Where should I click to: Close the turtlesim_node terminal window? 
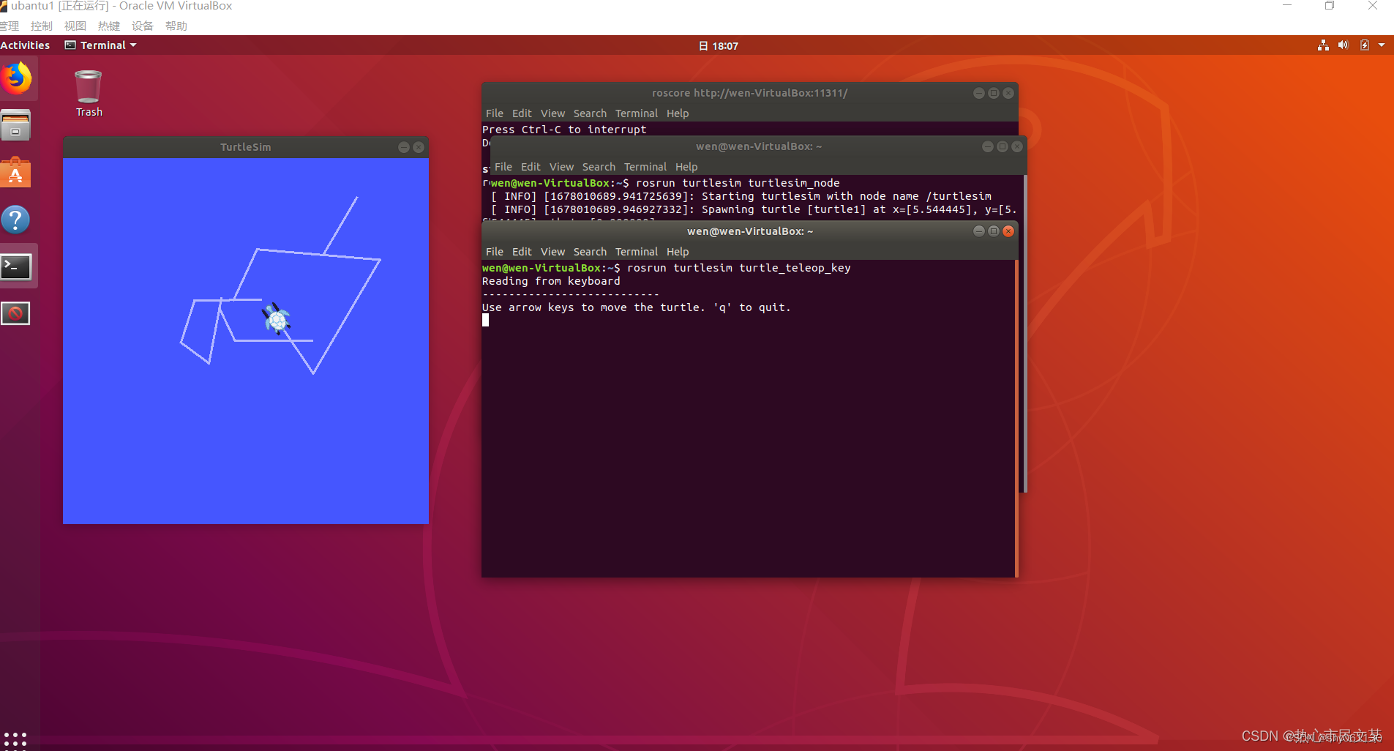1017,146
